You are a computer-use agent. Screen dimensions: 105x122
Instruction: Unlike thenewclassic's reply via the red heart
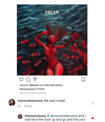(x=93, y=118)
